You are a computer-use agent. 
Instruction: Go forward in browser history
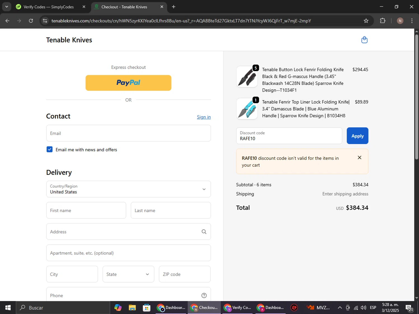(19, 21)
